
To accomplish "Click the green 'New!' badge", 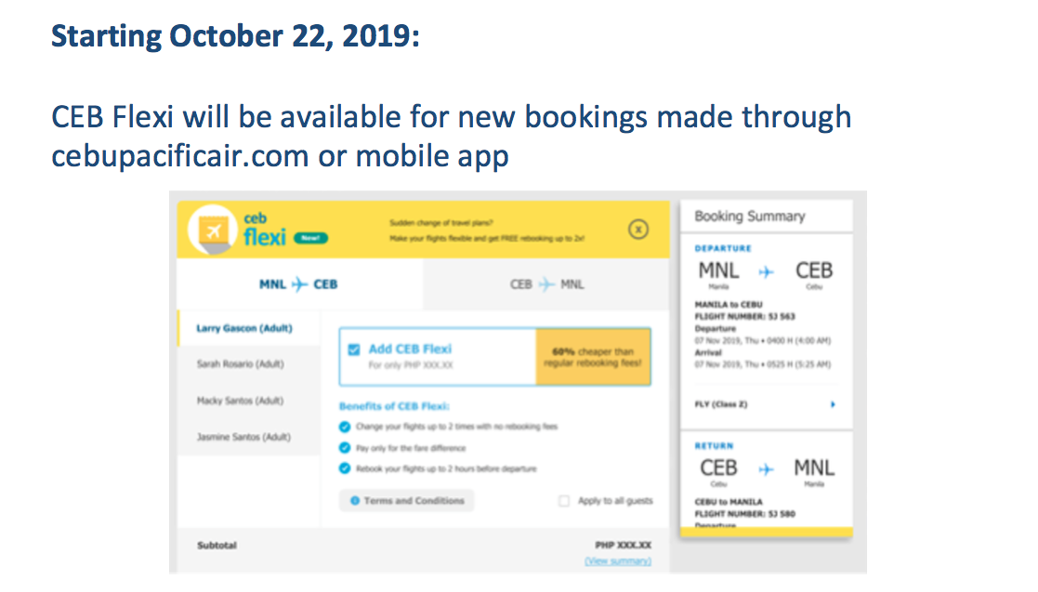I will pos(310,239).
